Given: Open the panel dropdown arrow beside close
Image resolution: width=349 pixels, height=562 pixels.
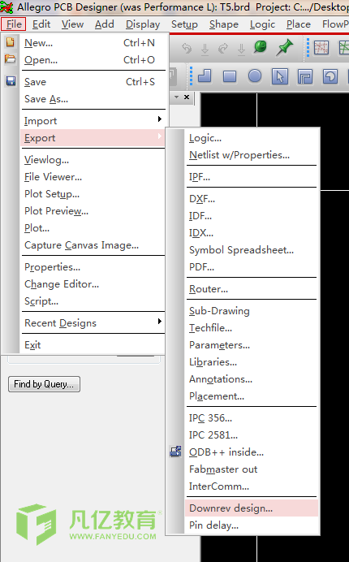Looking at the screenshot, I should [176, 97].
